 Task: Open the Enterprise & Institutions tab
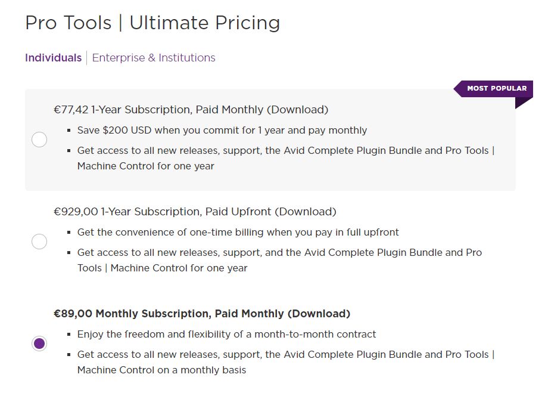(154, 58)
